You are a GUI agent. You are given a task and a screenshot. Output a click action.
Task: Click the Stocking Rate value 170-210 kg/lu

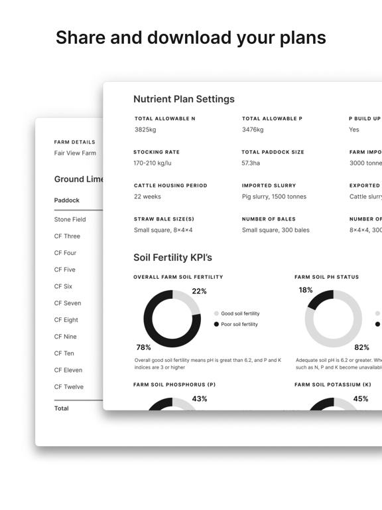tap(153, 163)
